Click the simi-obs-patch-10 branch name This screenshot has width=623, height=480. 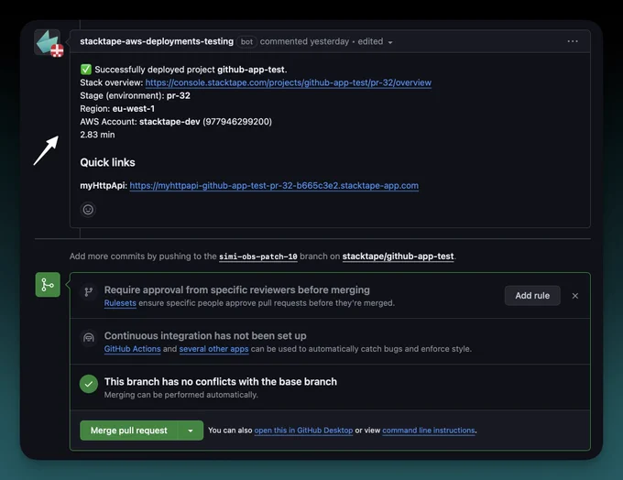click(x=258, y=256)
